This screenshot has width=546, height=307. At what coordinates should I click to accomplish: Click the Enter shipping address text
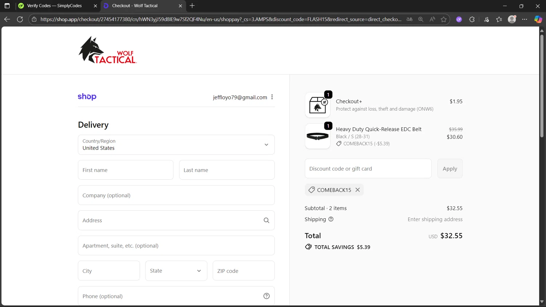tap(435, 219)
